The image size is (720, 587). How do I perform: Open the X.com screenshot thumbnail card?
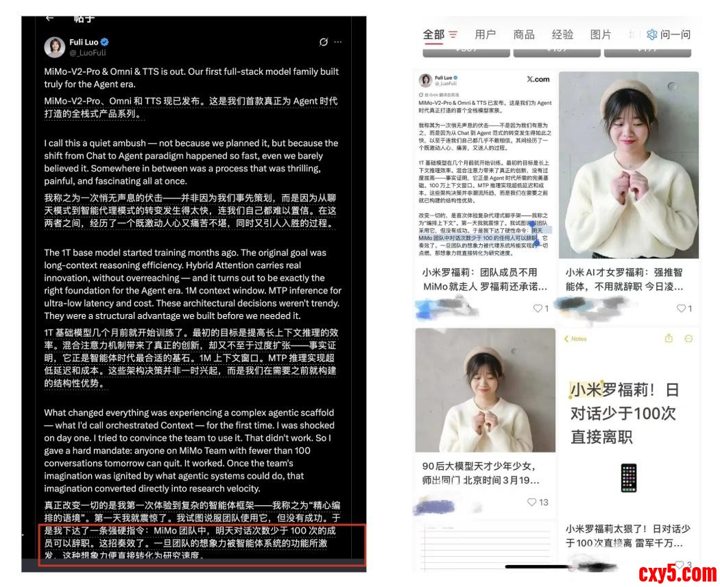485,165
